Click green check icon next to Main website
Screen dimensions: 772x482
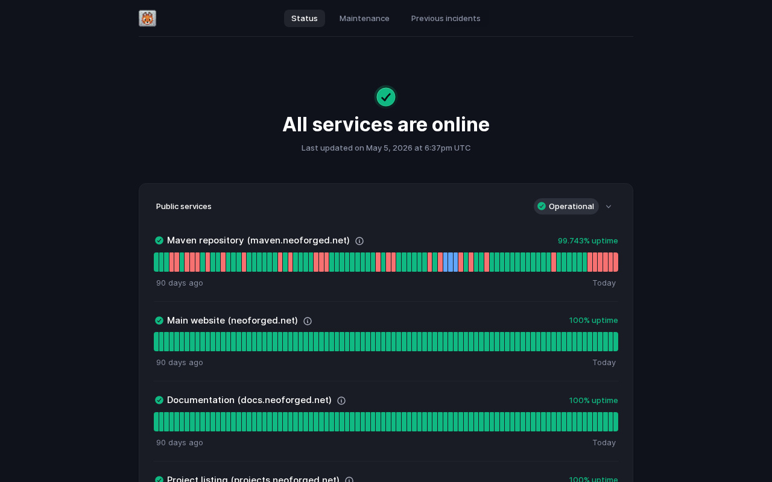pos(159,321)
